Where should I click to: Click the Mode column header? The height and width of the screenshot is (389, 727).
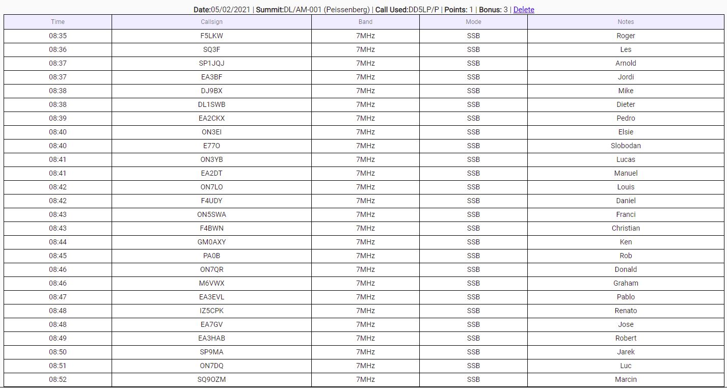473,22
